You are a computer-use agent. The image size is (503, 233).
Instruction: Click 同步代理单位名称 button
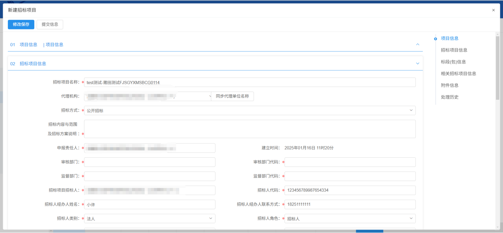pos(232,96)
